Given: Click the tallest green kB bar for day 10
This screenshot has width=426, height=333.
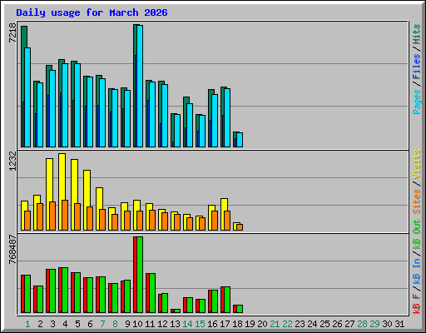Looking at the screenshot, I should [x=140, y=275].
